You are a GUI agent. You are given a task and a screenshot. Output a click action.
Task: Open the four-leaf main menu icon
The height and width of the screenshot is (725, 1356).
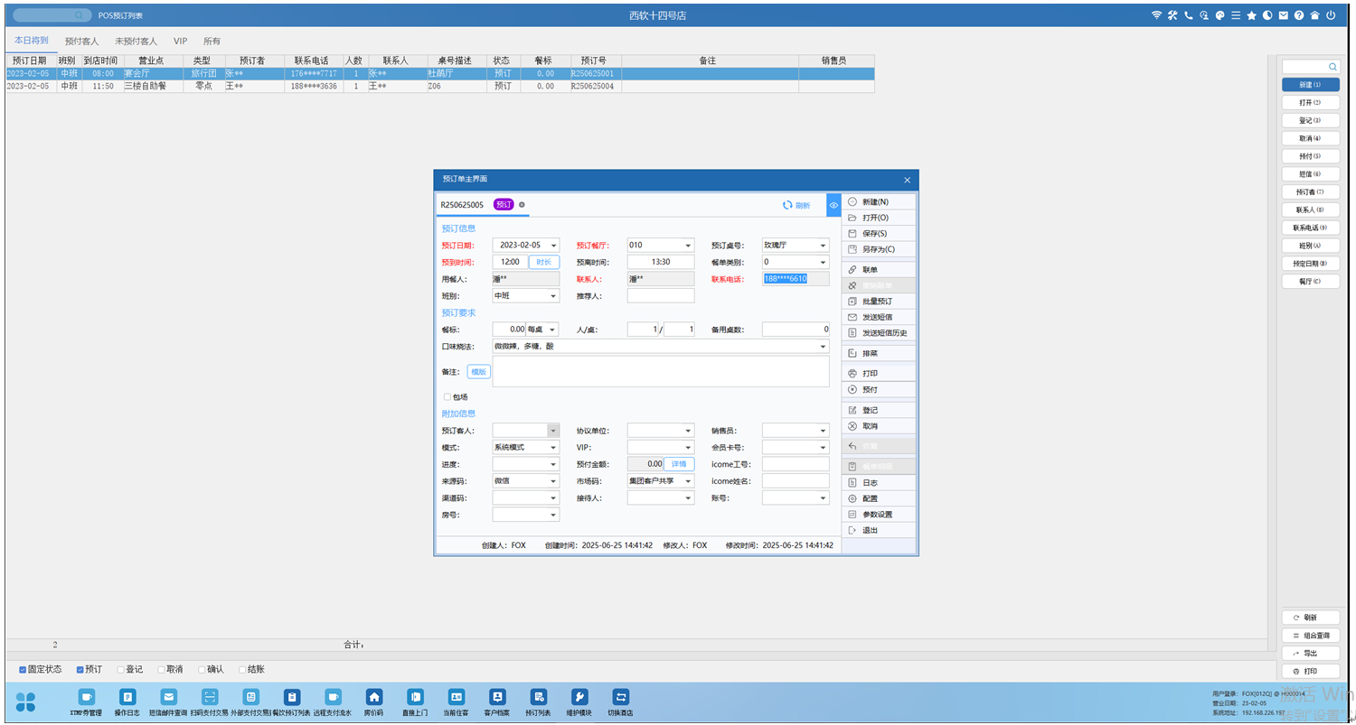point(25,702)
